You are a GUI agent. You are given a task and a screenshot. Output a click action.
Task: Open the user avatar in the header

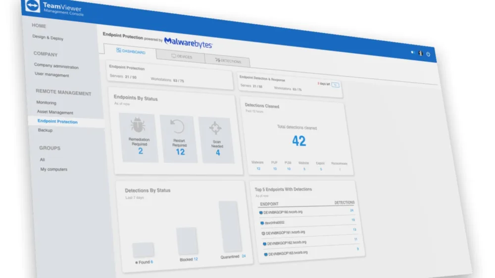point(420,53)
